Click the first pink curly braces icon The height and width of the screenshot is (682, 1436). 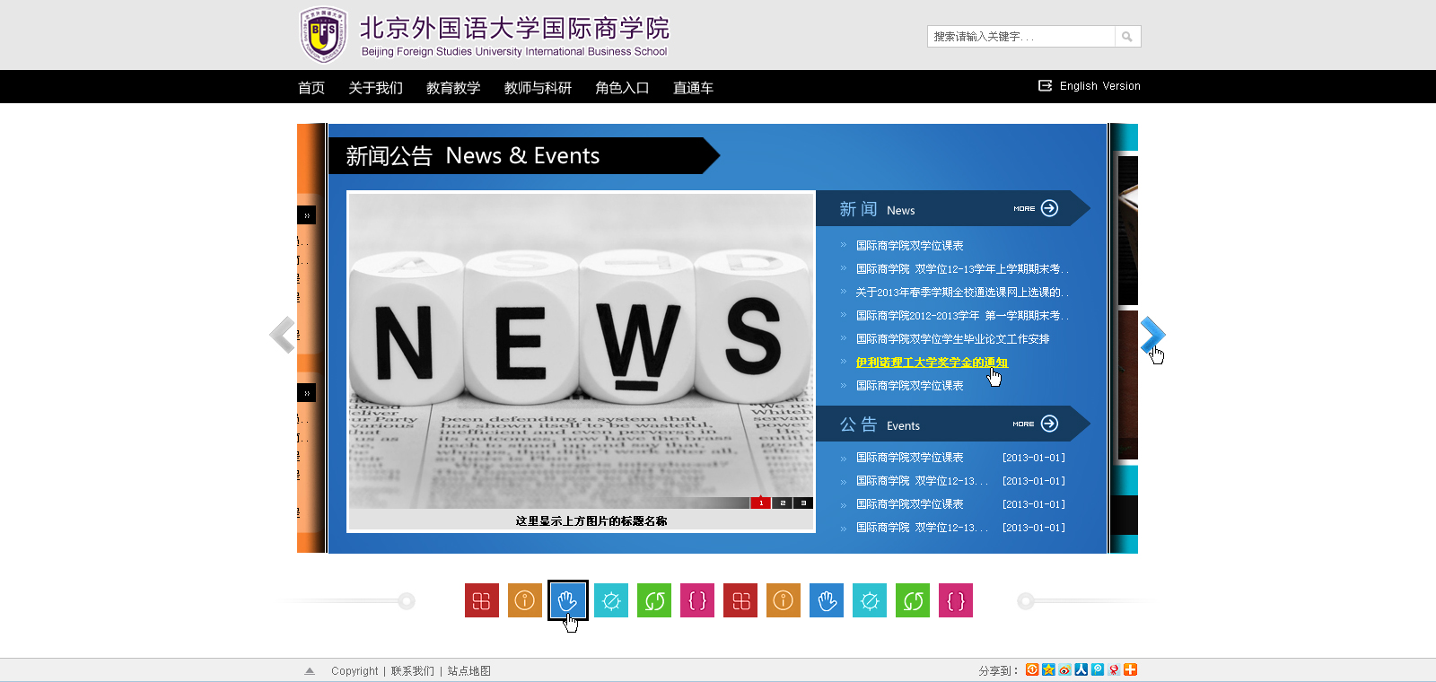697,600
